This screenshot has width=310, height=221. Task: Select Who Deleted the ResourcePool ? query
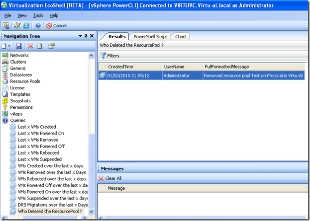(x=50, y=212)
